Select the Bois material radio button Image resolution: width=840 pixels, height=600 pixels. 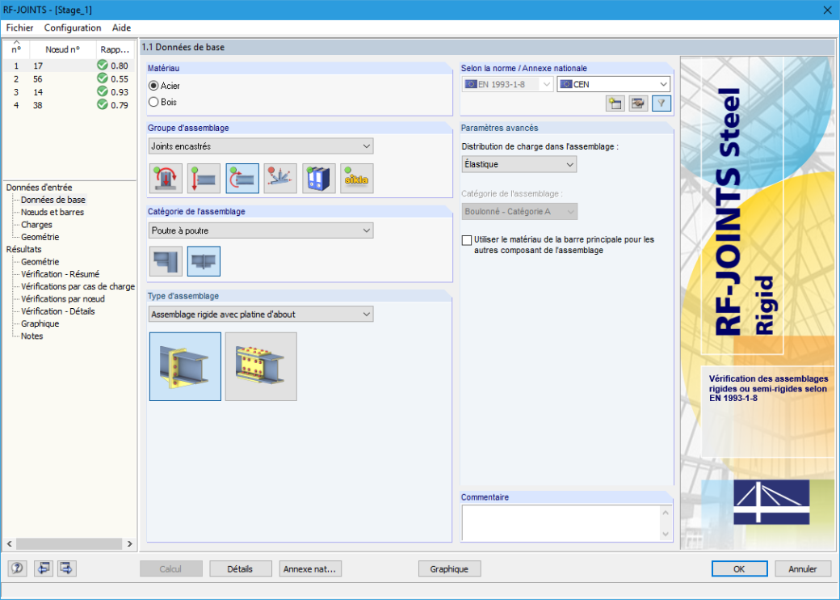(153, 102)
